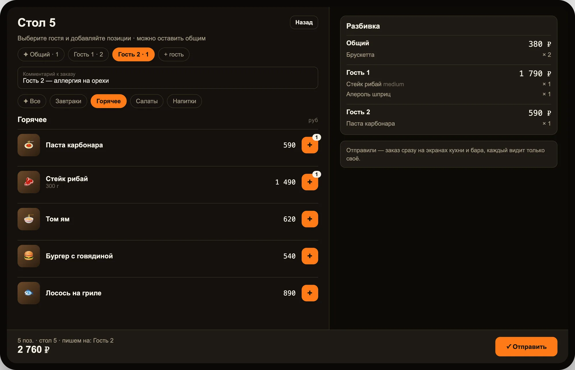The image size is (575, 370).
Task: Click the Разбивка panel title
Action: [x=363, y=26]
